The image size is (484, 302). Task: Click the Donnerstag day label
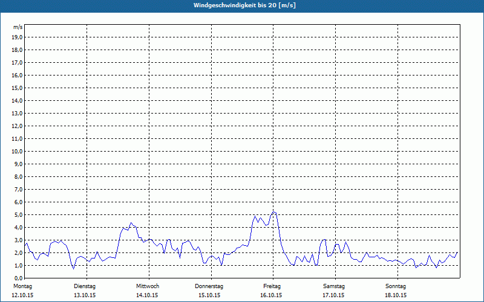(209, 286)
